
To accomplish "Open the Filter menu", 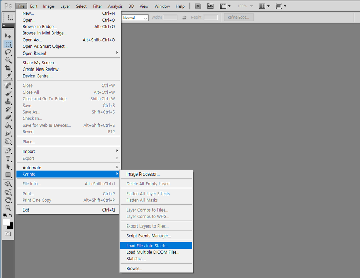I will [x=97, y=6].
